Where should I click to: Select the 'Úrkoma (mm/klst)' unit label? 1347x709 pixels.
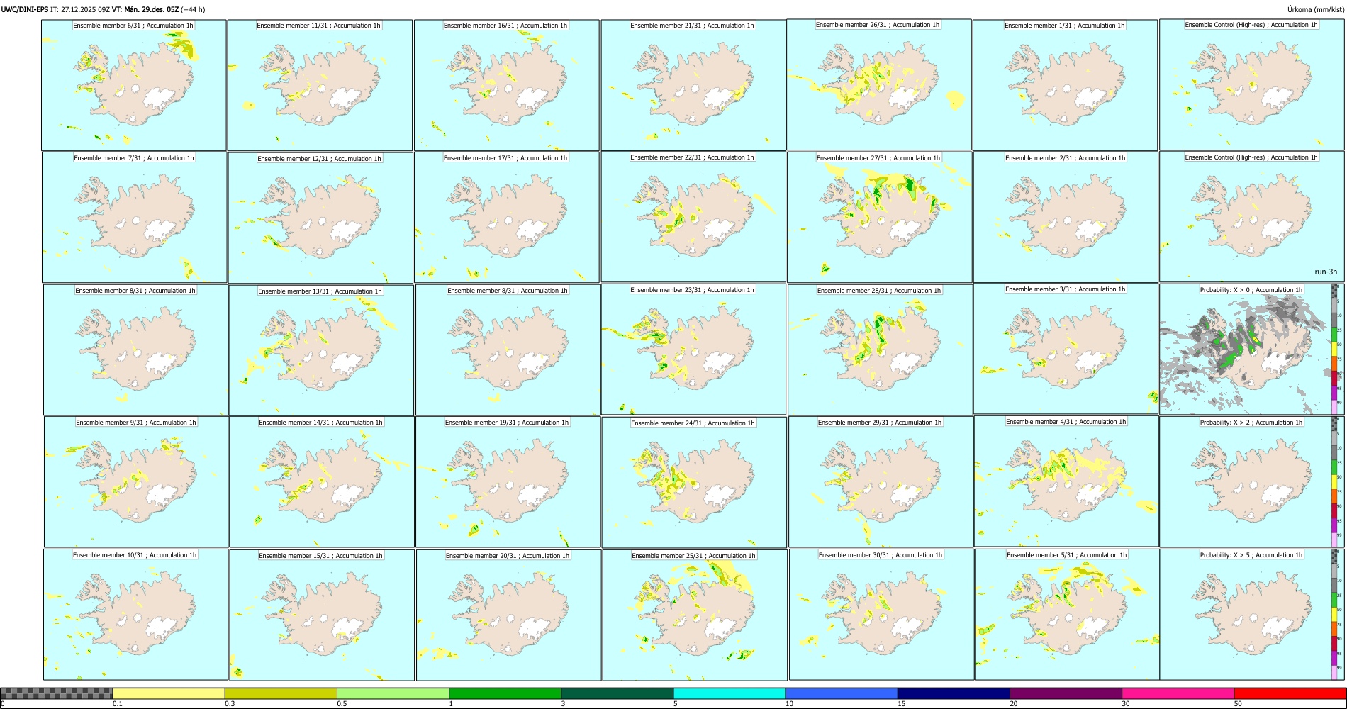[1315, 9]
